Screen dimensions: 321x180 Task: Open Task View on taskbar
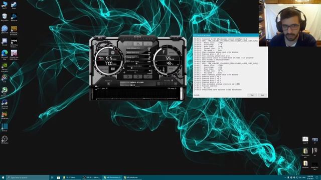(52, 177)
